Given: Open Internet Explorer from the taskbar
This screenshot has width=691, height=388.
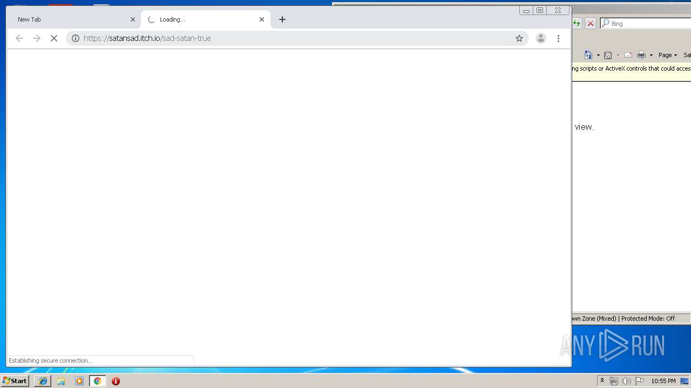Looking at the screenshot, I should (43, 381).
